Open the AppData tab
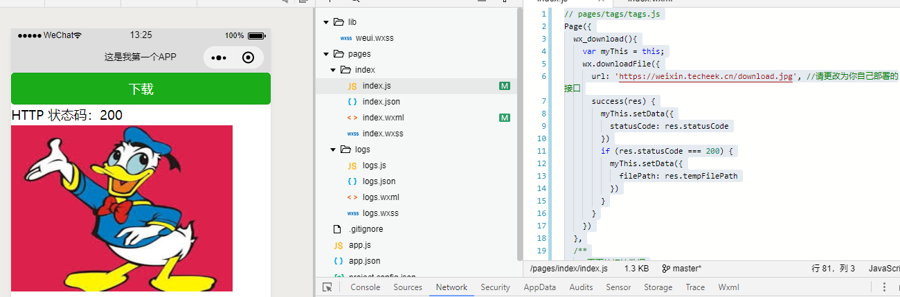This screenshot has height=297, width=900. click(539, 287)
